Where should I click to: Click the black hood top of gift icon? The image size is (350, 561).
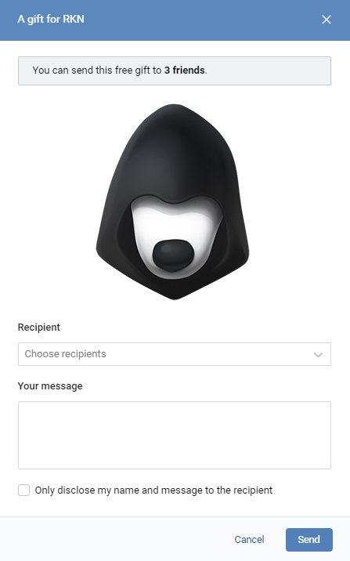click(x=173, y=143)
